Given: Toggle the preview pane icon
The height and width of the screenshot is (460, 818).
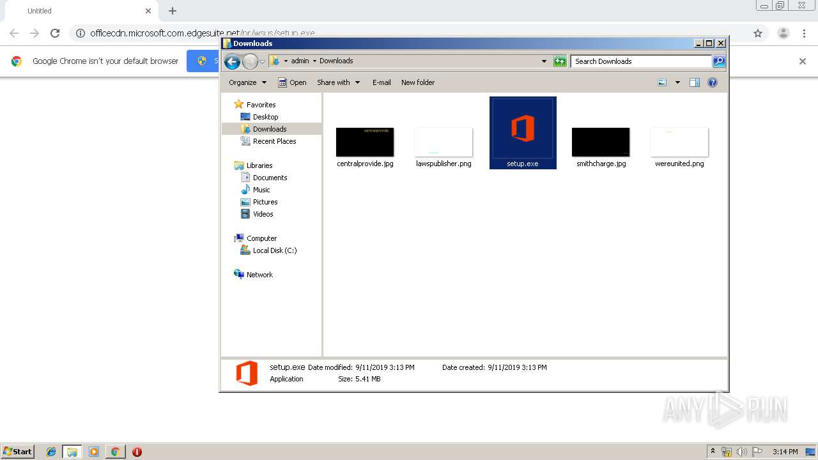Looking at the screenshot, I should [x=695, y=82].
